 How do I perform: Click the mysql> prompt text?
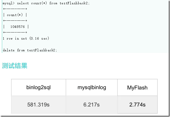[8, 3]
